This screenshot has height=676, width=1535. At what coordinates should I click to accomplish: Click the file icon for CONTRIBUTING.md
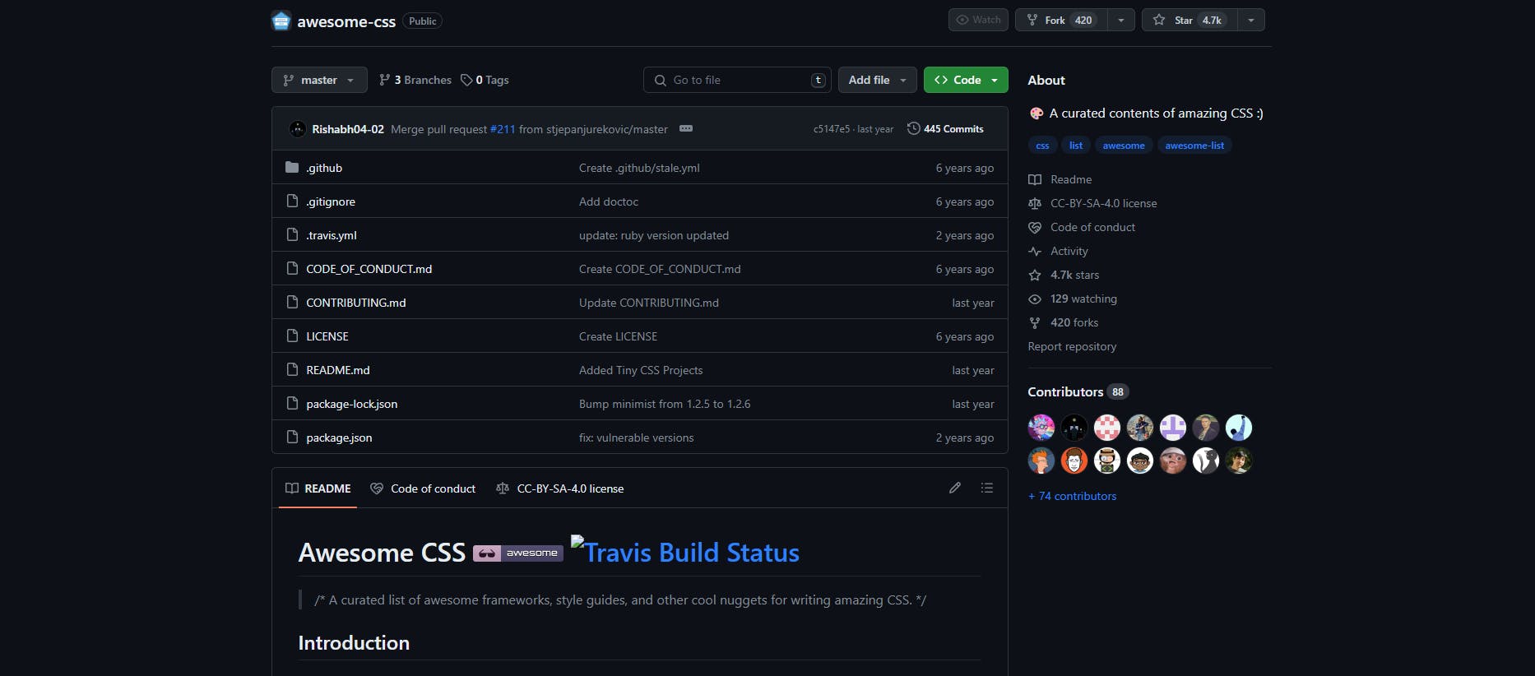(292, 303)
